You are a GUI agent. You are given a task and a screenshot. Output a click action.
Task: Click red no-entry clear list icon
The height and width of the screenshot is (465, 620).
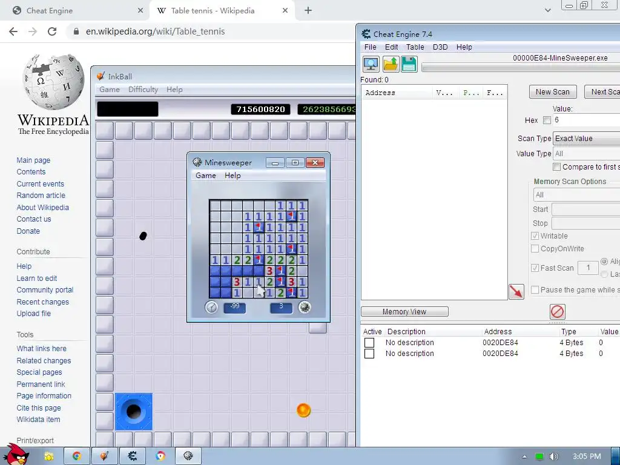click(557, 312)
